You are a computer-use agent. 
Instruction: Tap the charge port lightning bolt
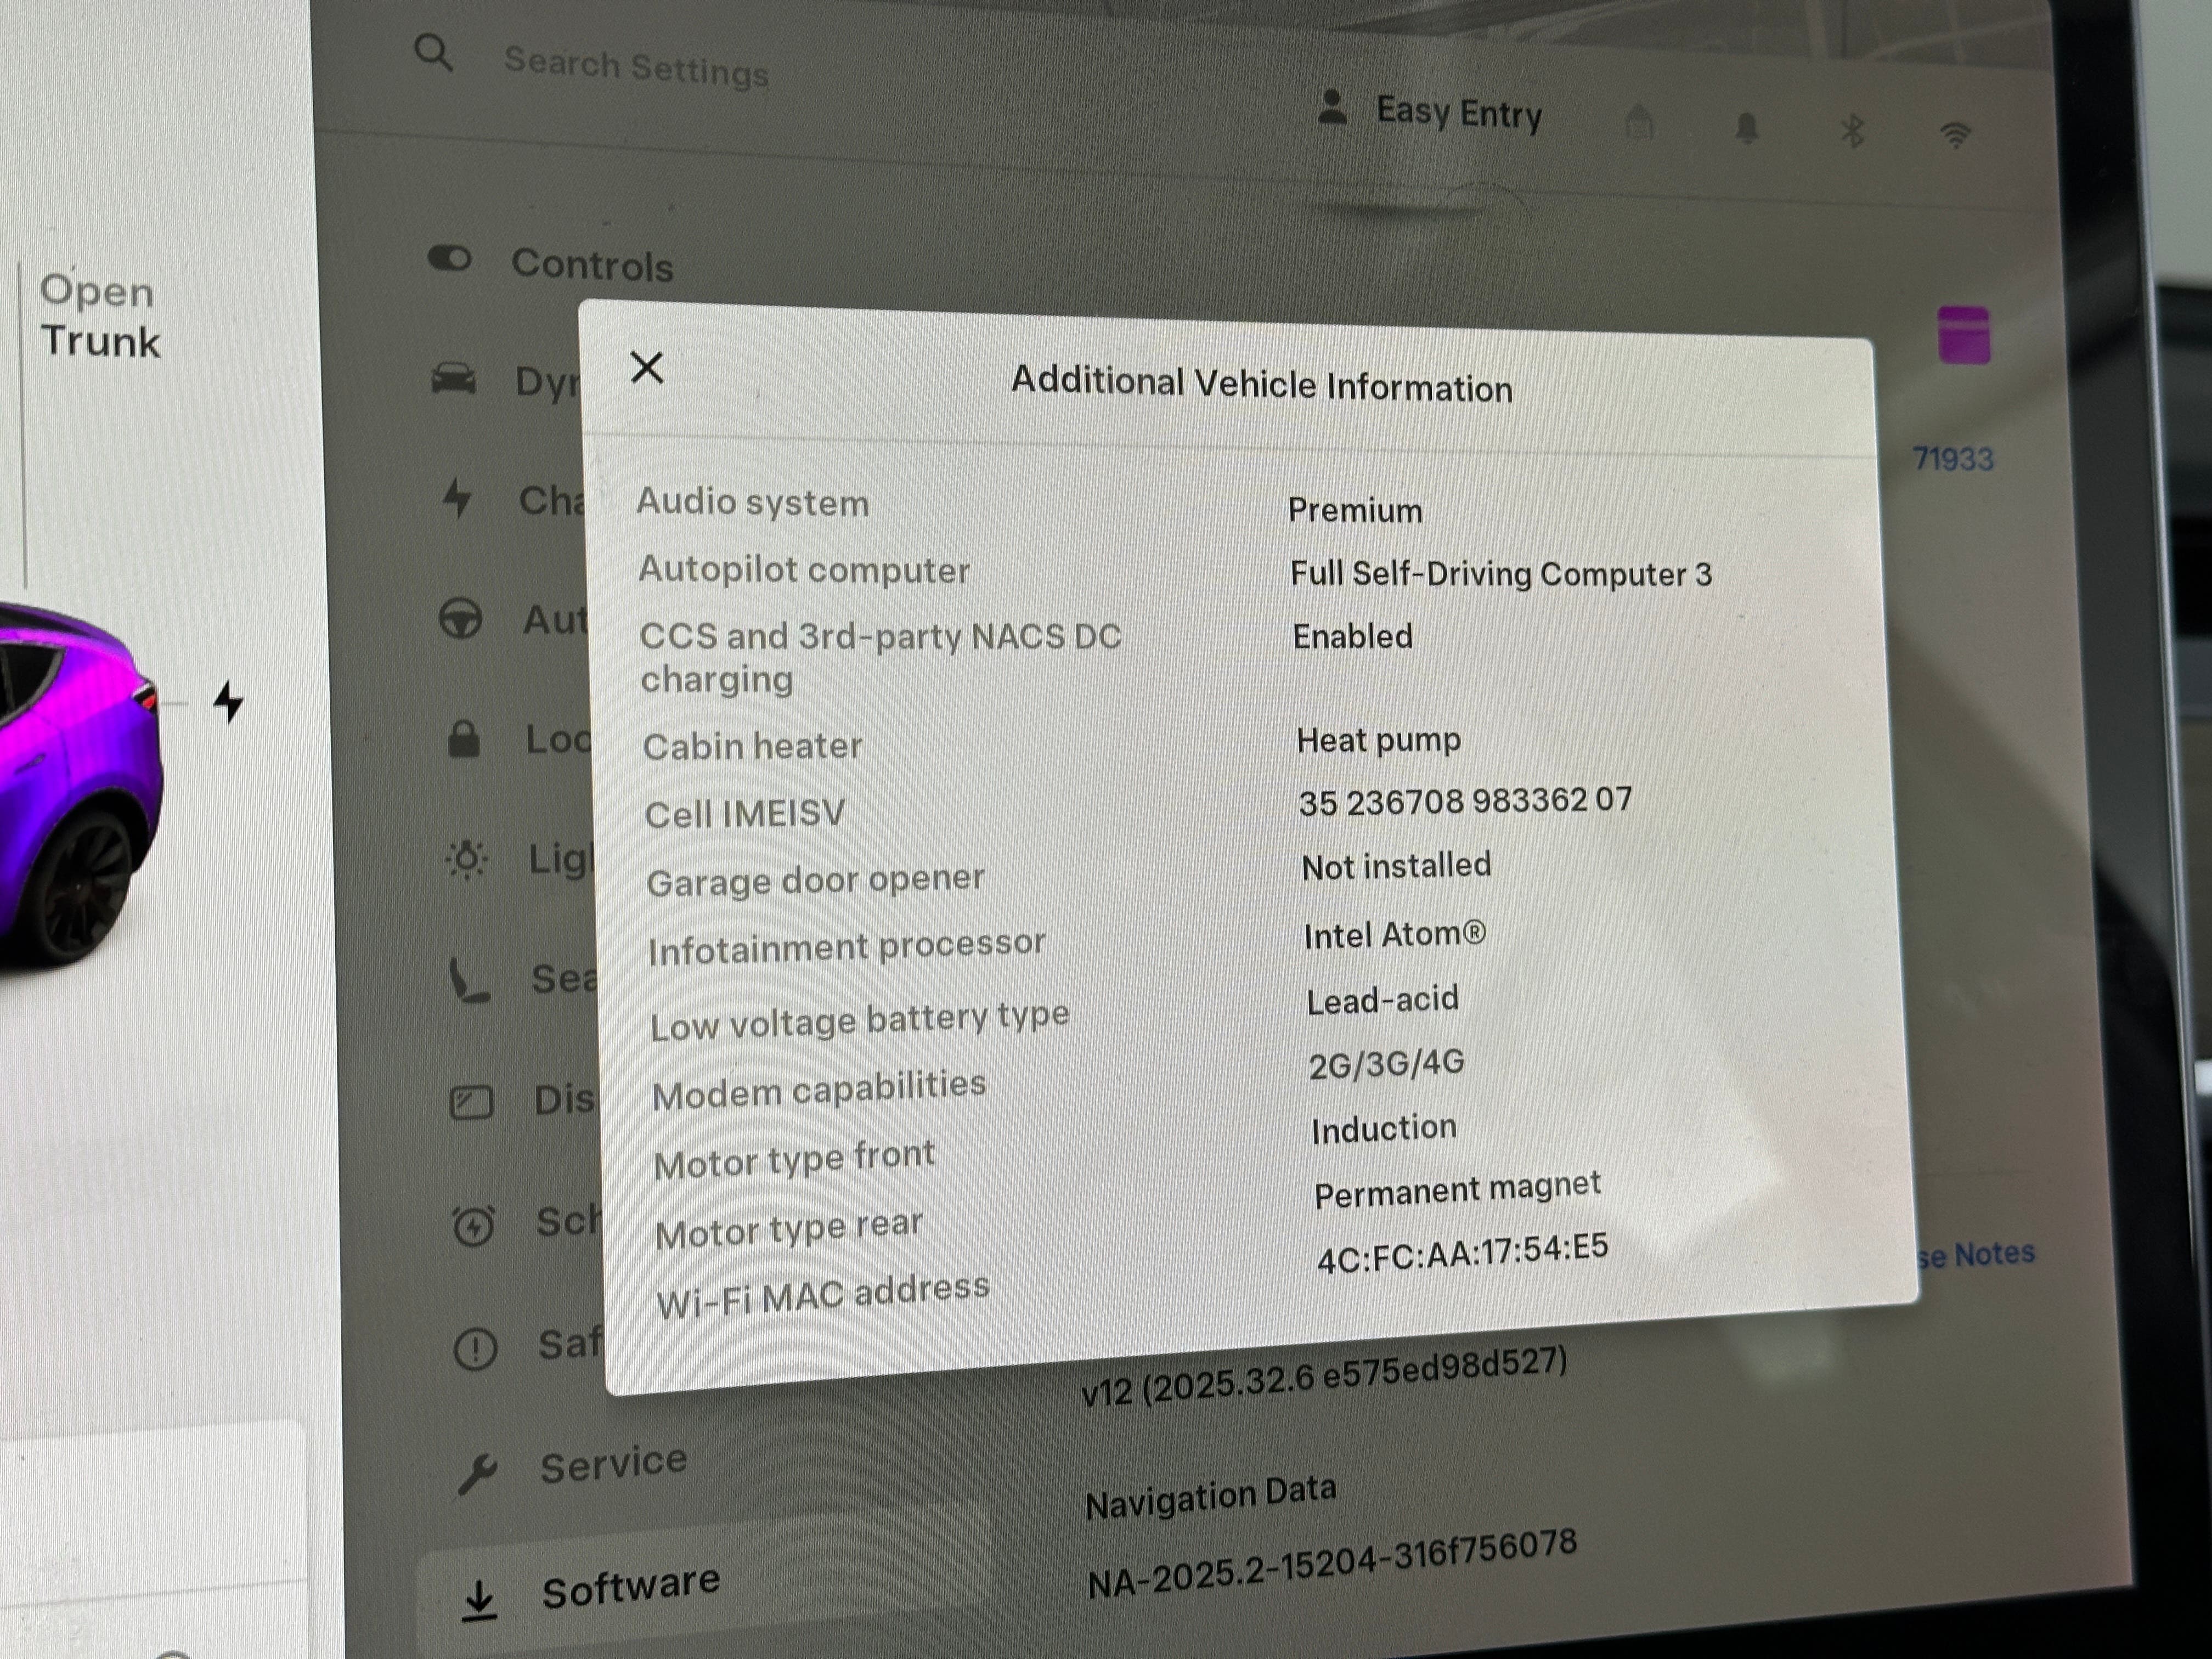229,702
